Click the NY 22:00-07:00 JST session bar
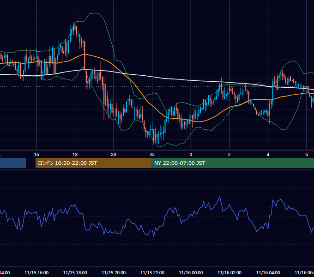 (x=232, y=163)
